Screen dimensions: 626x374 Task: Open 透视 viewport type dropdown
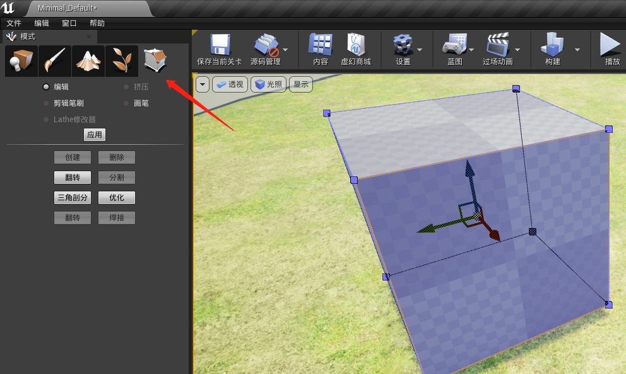pos(230,84)
